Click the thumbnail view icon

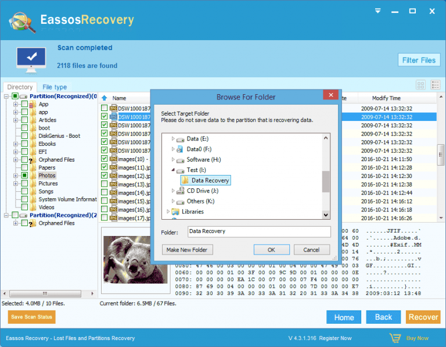coord(420,85)
